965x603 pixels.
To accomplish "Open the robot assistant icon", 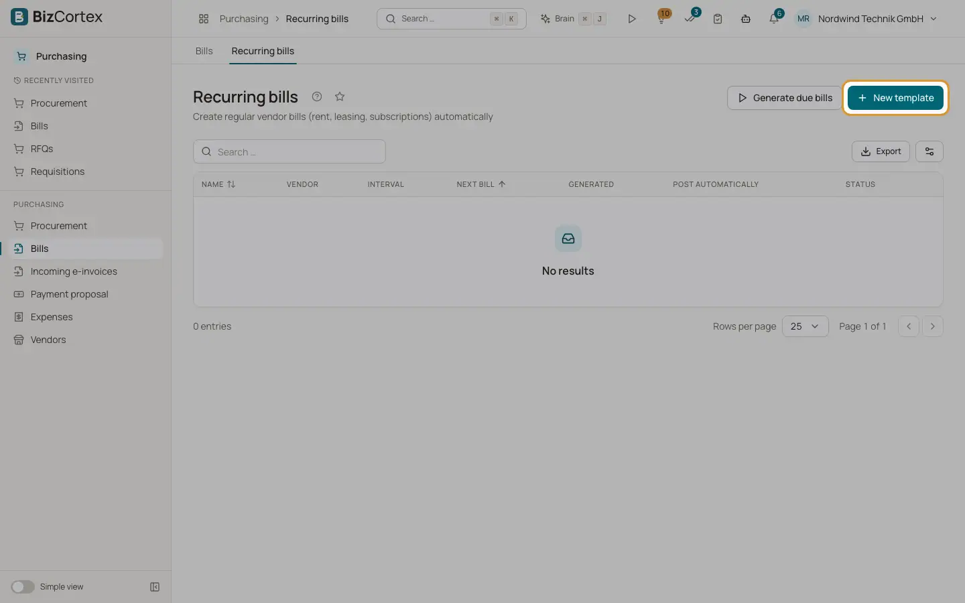I will (745, 19).
